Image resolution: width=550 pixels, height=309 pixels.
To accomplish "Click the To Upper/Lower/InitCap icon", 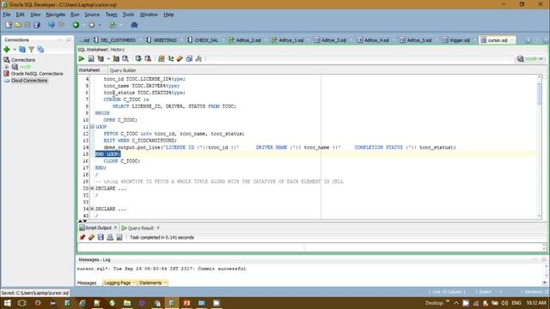I will coord(171,59).
